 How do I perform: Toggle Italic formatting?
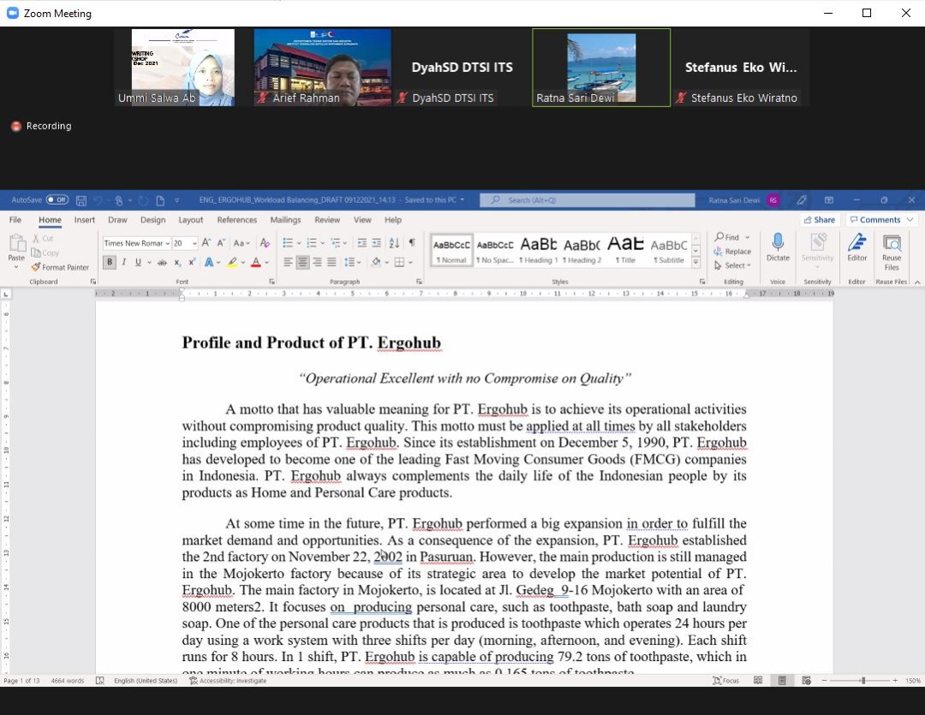(x=124, y=263)
